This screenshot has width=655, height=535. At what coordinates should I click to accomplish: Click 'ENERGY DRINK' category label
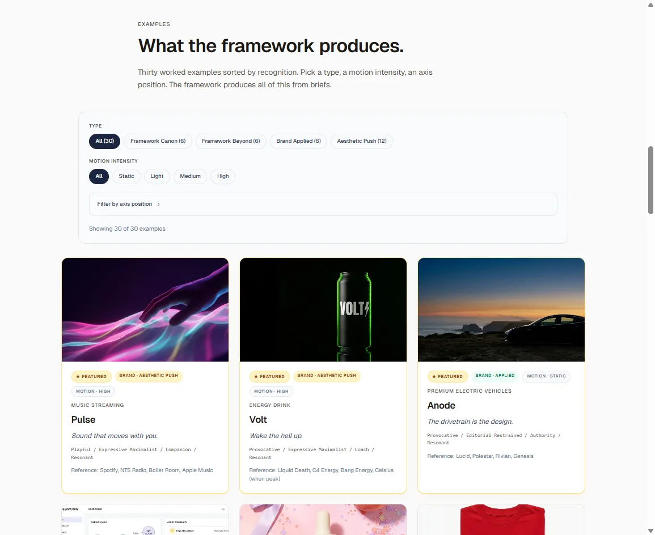270,405
